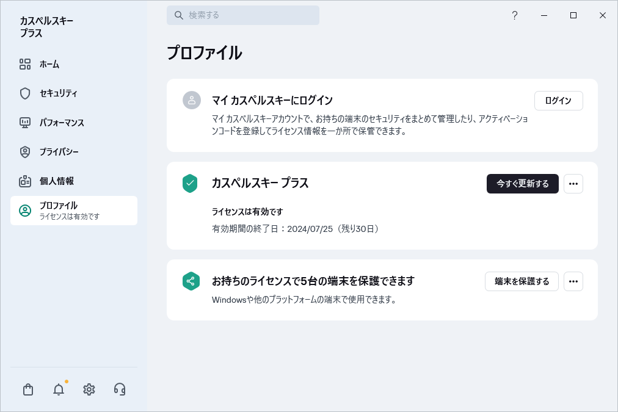The height and width of the screenshot is (412, 618).
Task: Click the 検索する search field
Action: pos(242,15)
